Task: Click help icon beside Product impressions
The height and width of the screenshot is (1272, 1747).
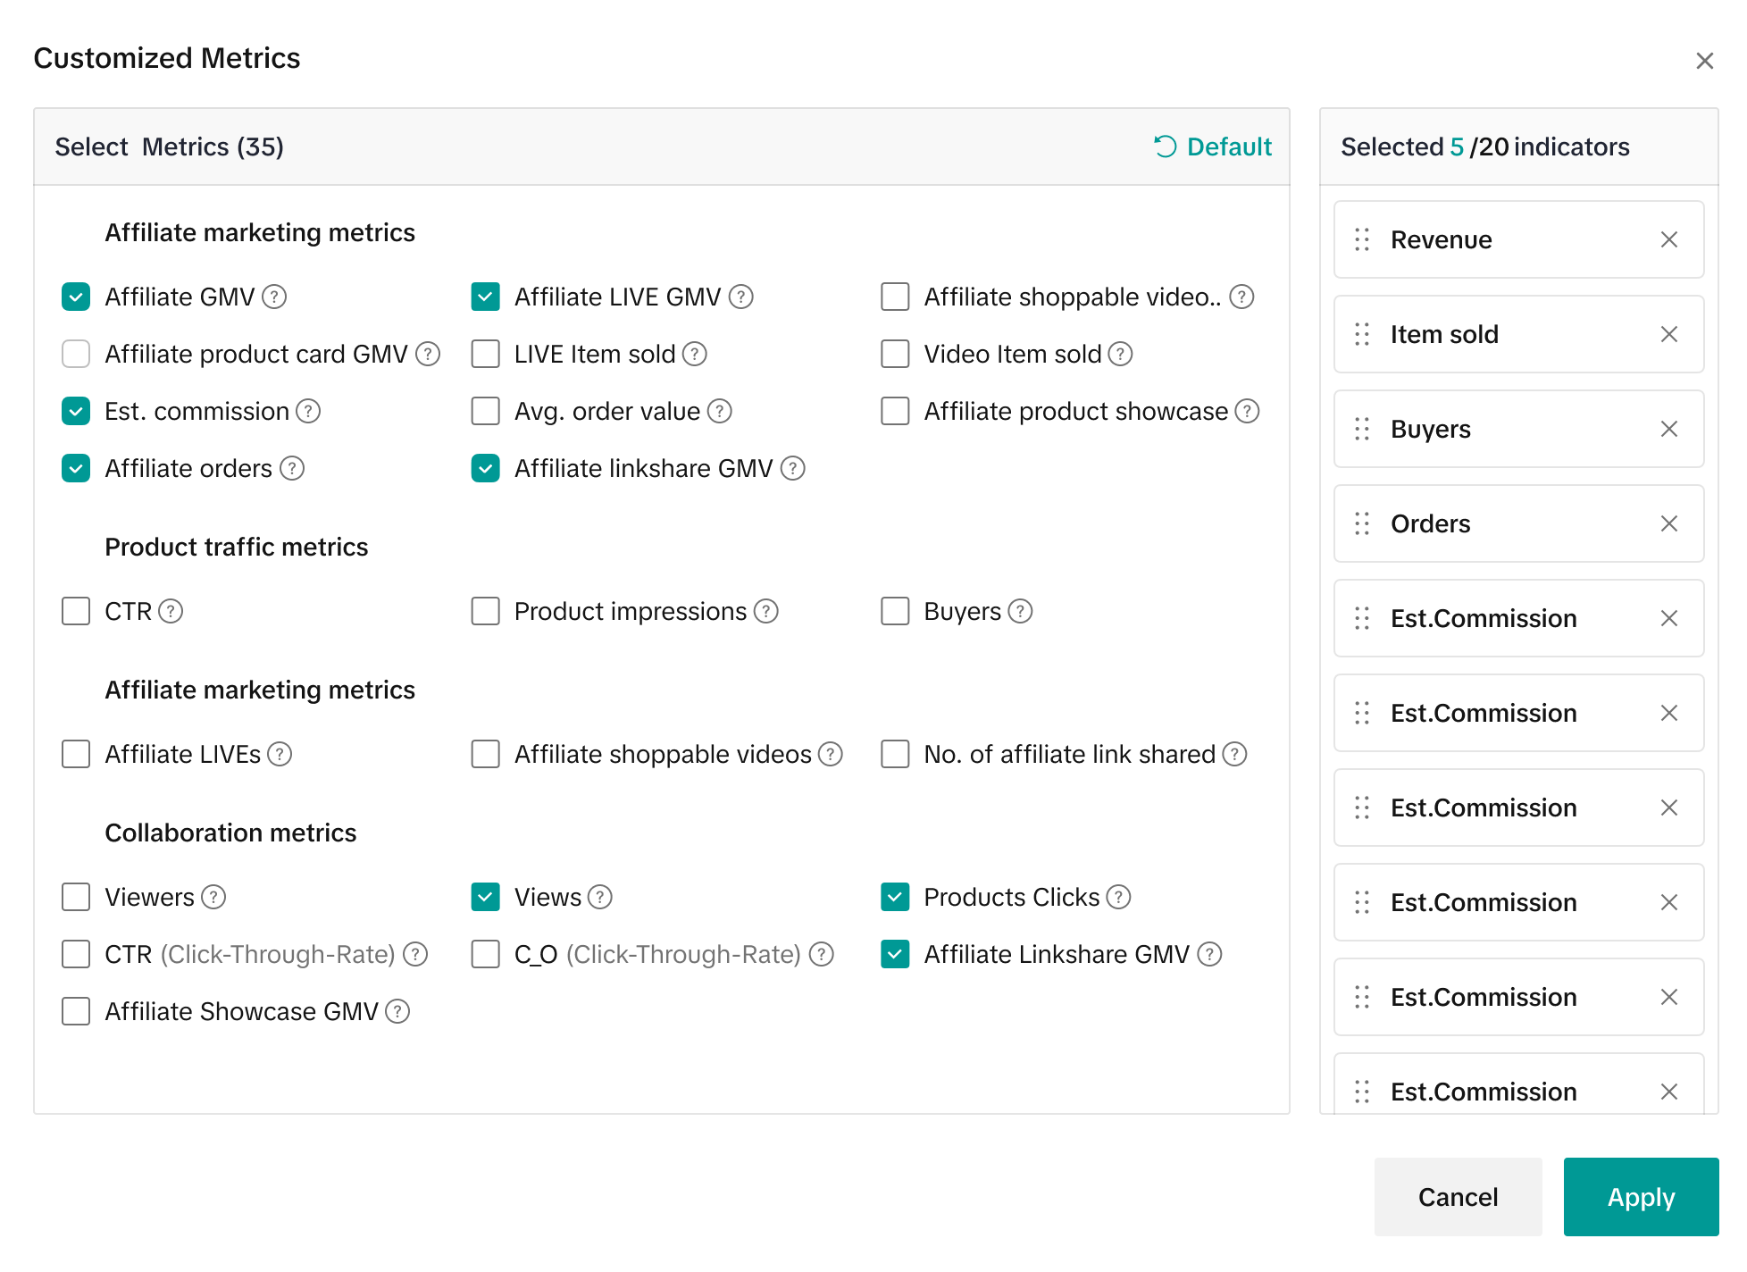Action: (x=765, y=611)
